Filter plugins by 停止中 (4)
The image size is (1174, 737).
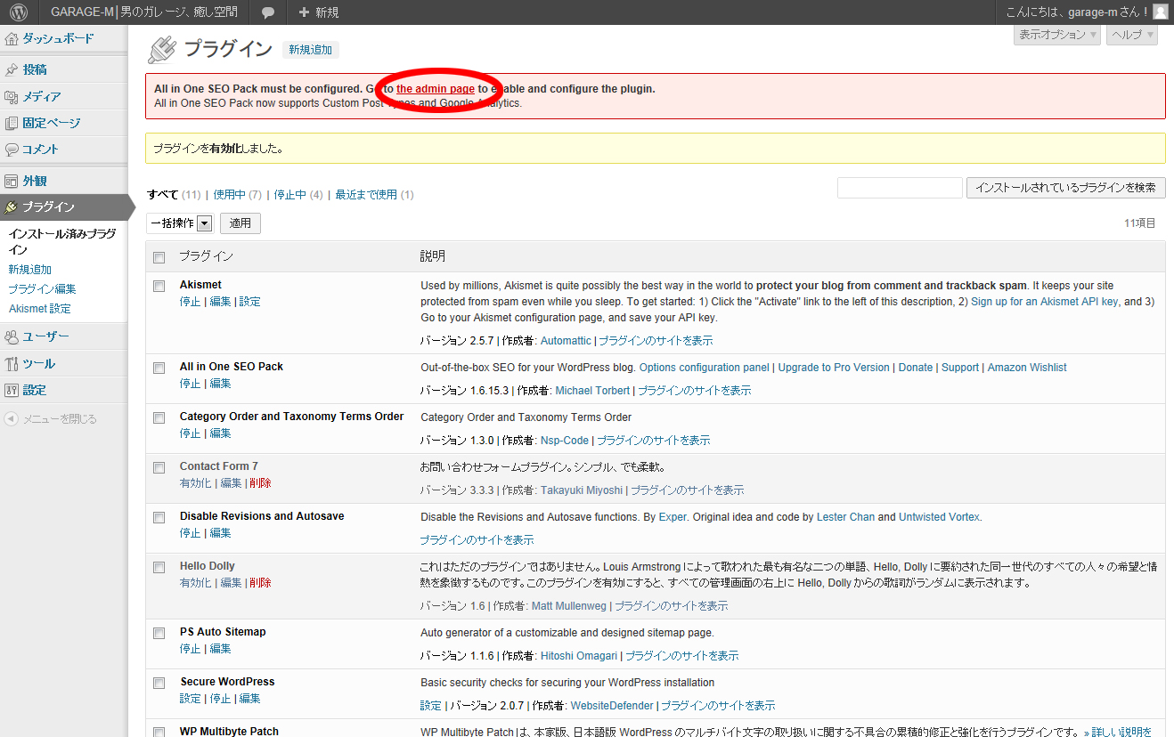click(x=298, y=195)
